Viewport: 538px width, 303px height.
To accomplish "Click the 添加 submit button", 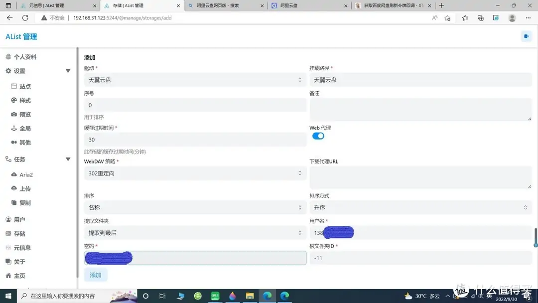I will (95, 275).
